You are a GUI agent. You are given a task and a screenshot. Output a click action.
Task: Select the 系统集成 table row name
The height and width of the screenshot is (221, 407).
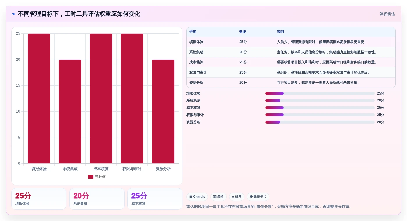(x=196, y=52)
